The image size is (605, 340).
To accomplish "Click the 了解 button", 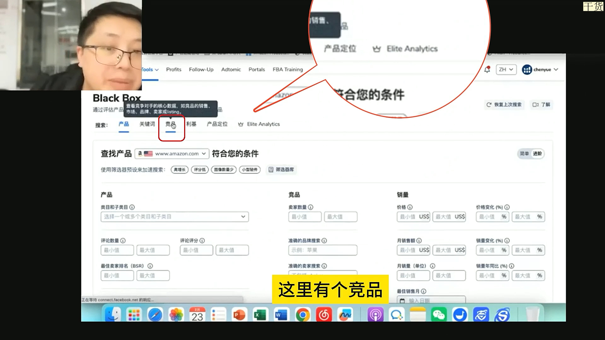I will tap(541, 105).
